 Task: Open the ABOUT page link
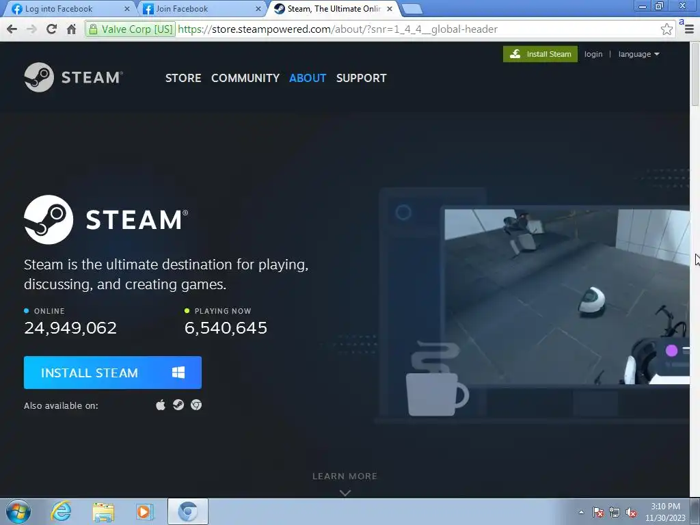(x=308, y=78)
